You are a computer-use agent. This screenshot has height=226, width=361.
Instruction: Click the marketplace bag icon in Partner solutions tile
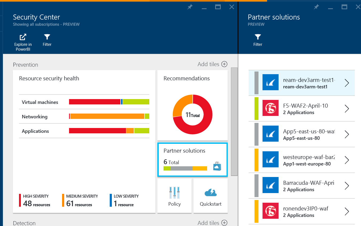coord(217,166)
